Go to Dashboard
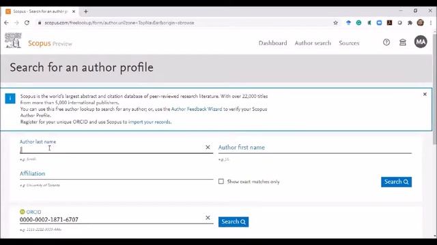437x245 pixels. click(x=272, y=43)
